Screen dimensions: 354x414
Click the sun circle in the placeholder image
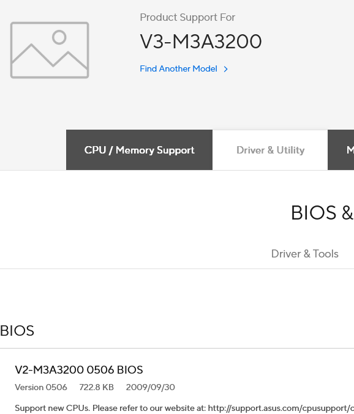tap(59, 37)
